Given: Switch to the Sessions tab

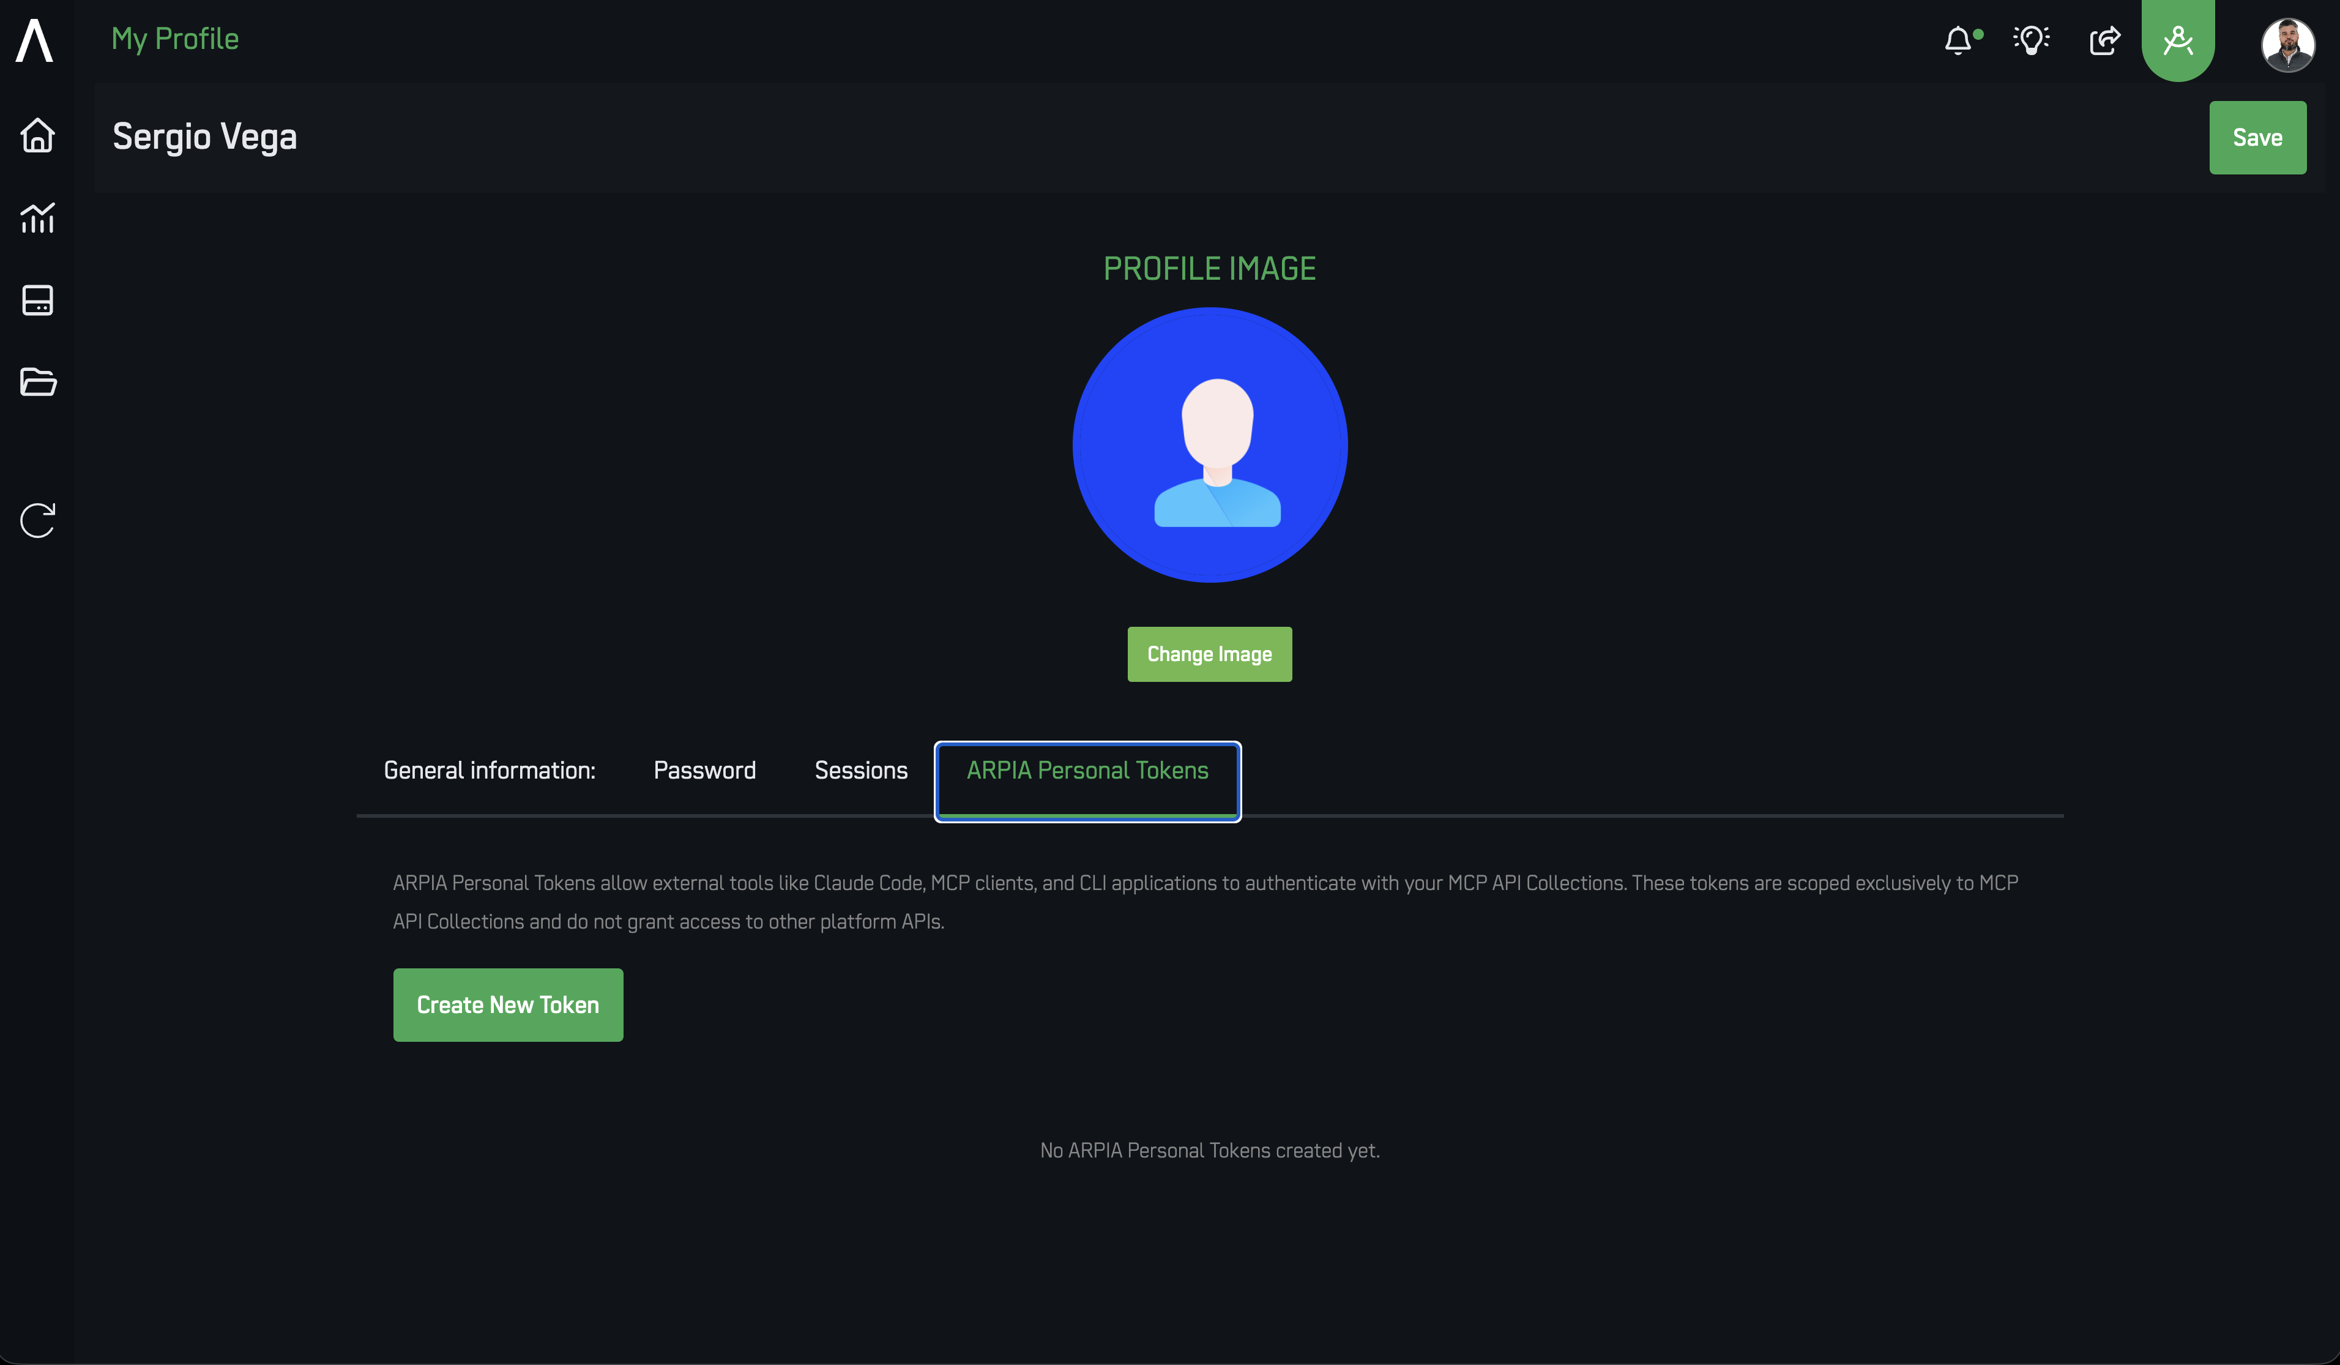Looking at the screenshot, I should tap(861, 771).
